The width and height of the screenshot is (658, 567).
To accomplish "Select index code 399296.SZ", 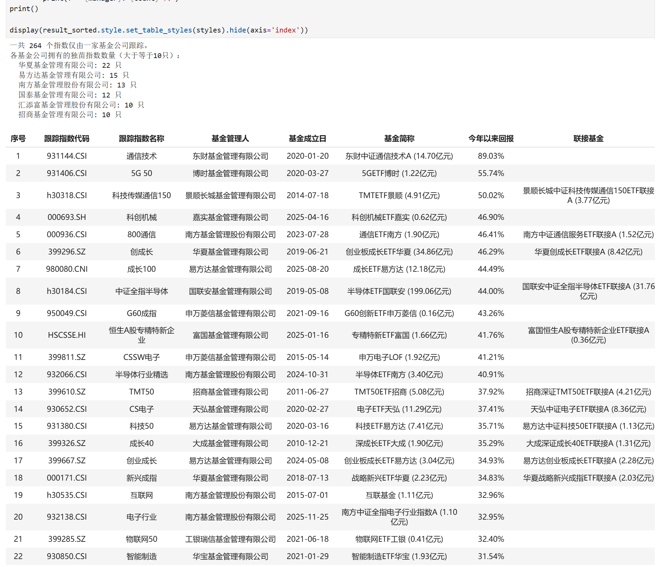I will click(x=67, y=252).
